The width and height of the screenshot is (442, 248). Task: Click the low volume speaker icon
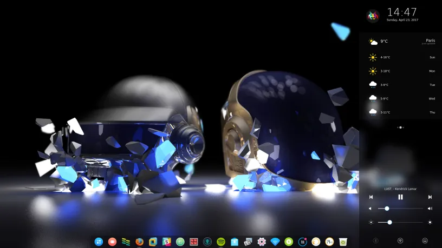[x=370, y=209]
